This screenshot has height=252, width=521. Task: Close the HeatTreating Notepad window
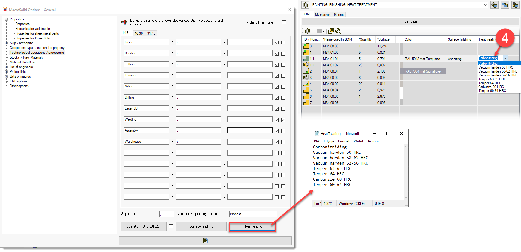[x=402, y=133]
